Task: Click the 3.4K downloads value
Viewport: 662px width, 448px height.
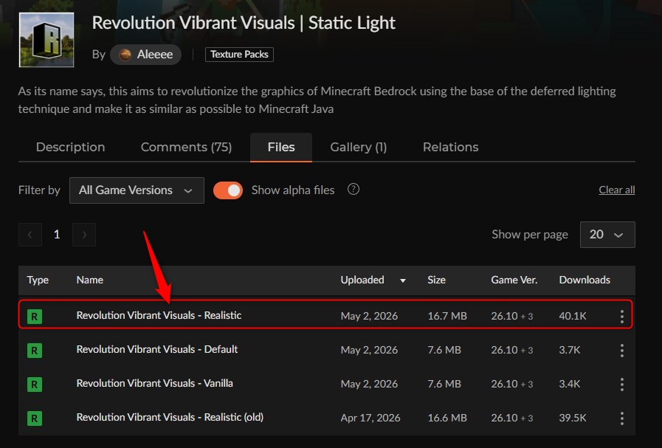Action: [570, 384]
